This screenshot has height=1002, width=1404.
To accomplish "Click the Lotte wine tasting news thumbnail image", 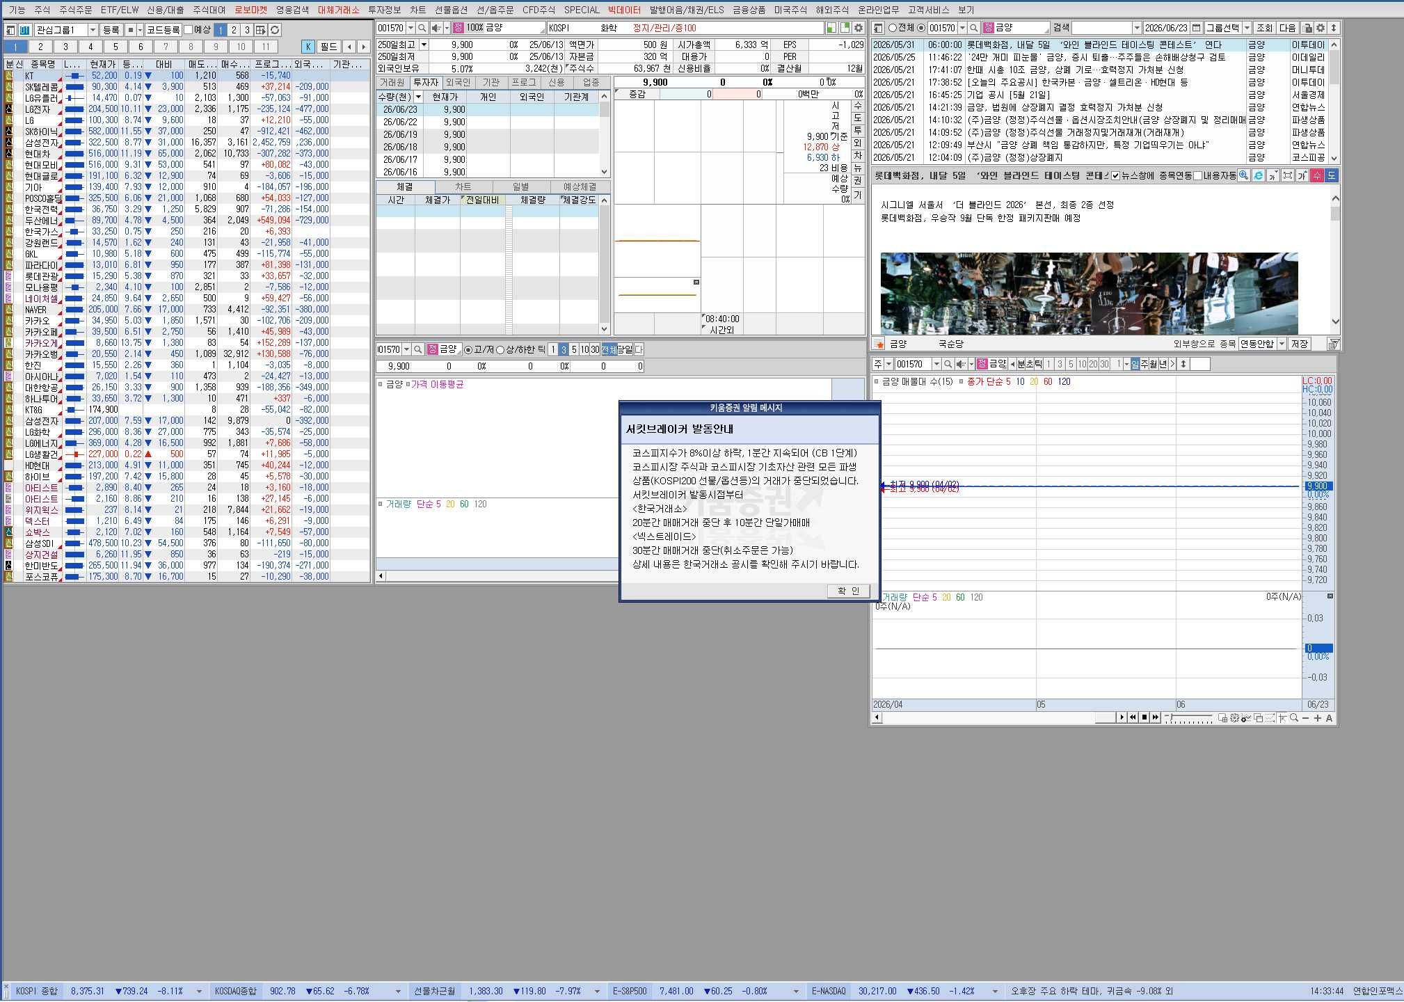I will click(x=1089, y=293).
